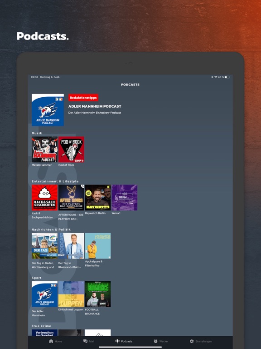
Task: Click the 'Der Adler Mannheim Eishockey-Podcast' subtitle
Action: coord(95,113)
